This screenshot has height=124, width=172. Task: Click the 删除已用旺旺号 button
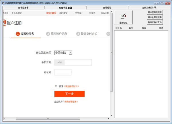click(x=155, y=12)
